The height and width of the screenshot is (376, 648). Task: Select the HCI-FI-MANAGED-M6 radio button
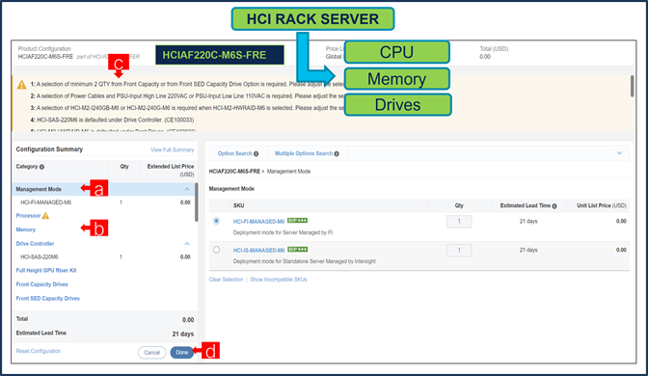point(216,221)
